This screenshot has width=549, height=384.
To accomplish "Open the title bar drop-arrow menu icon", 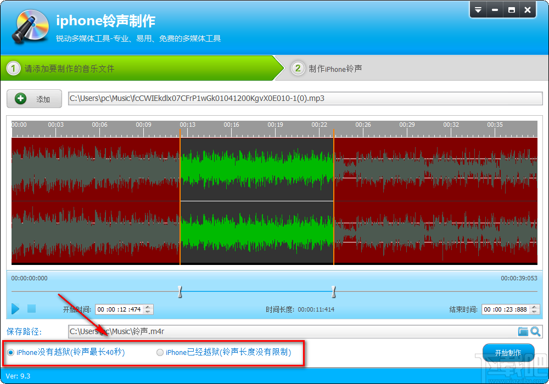I will point(478,9).
